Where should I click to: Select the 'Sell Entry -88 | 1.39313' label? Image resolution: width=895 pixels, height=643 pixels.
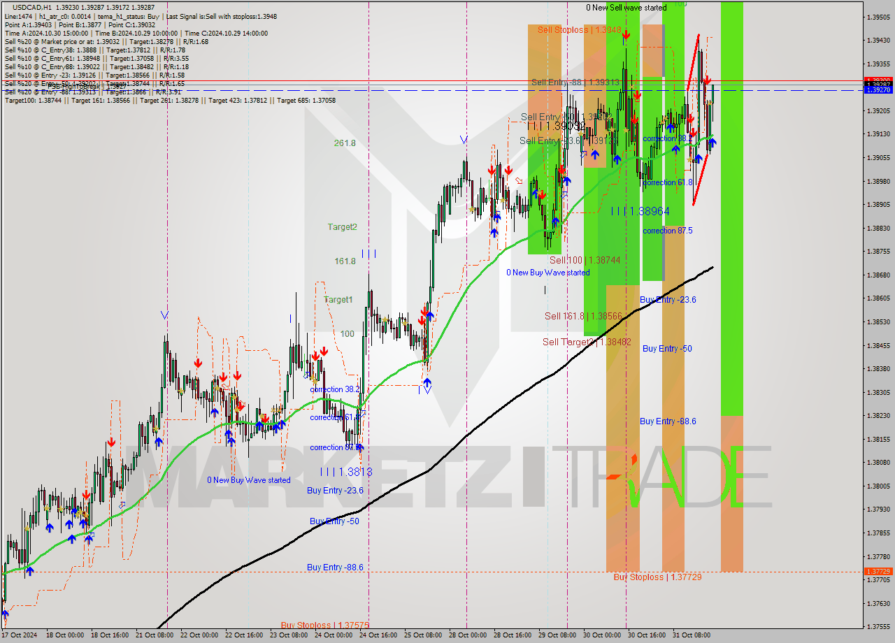575,82
